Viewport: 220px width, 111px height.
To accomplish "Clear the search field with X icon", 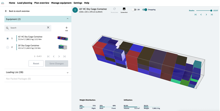I will 48,28.
